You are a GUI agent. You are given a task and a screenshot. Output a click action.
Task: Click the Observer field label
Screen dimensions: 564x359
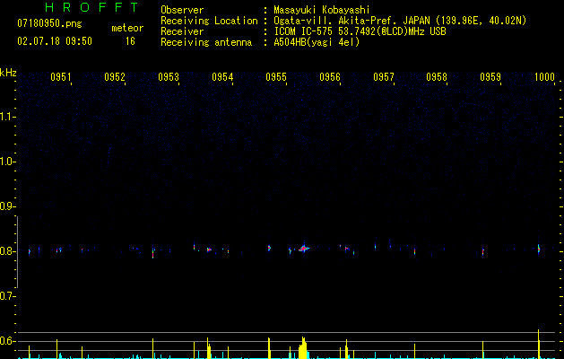tap(182, 10)
